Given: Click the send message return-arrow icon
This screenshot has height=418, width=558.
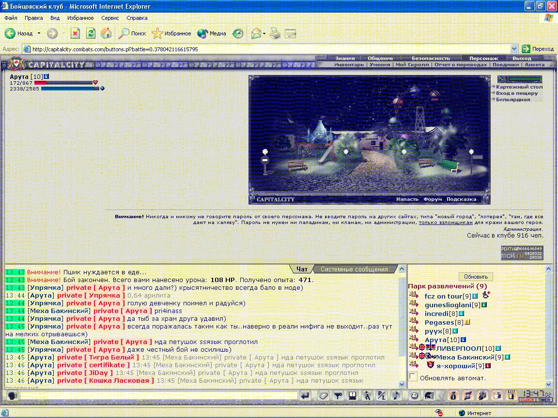Looking at the screenshot, I should pos(305,396).
